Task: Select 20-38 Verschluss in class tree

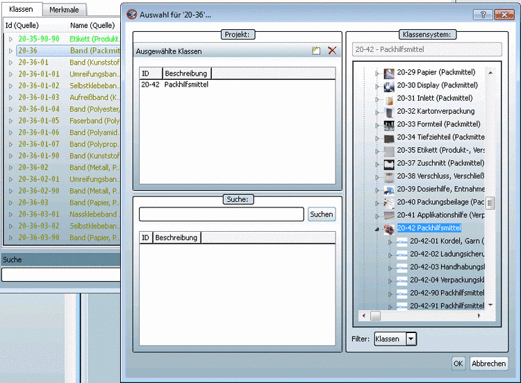Action: 440,176
